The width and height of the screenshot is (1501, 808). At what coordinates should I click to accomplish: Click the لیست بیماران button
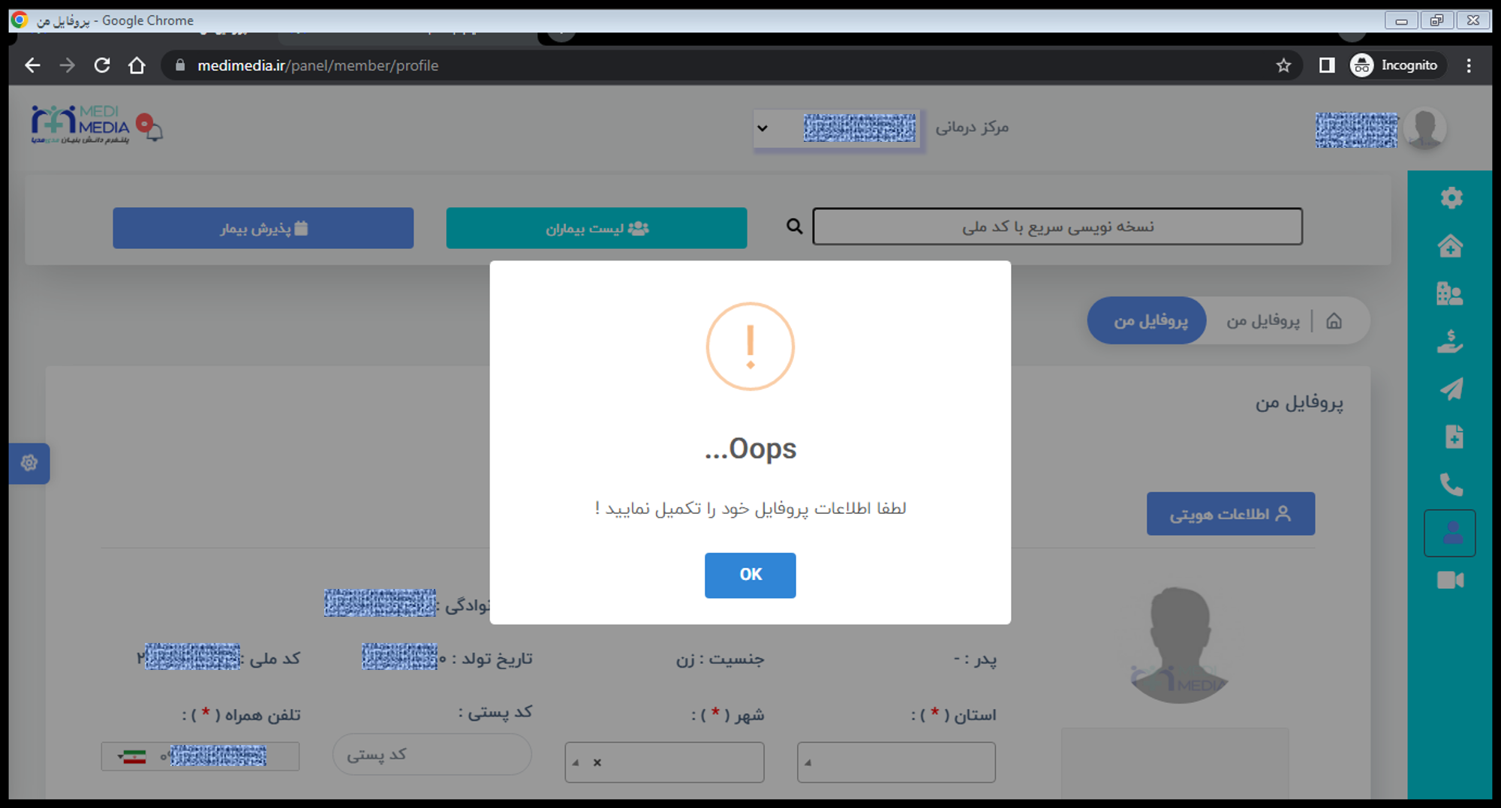pyautogui.click(x=597, y=228)
